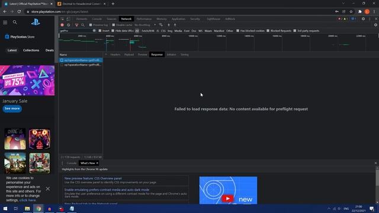Open the Deals store link
Screen dimensions: 379x213
pyautogui.click(x=50, y=50)
